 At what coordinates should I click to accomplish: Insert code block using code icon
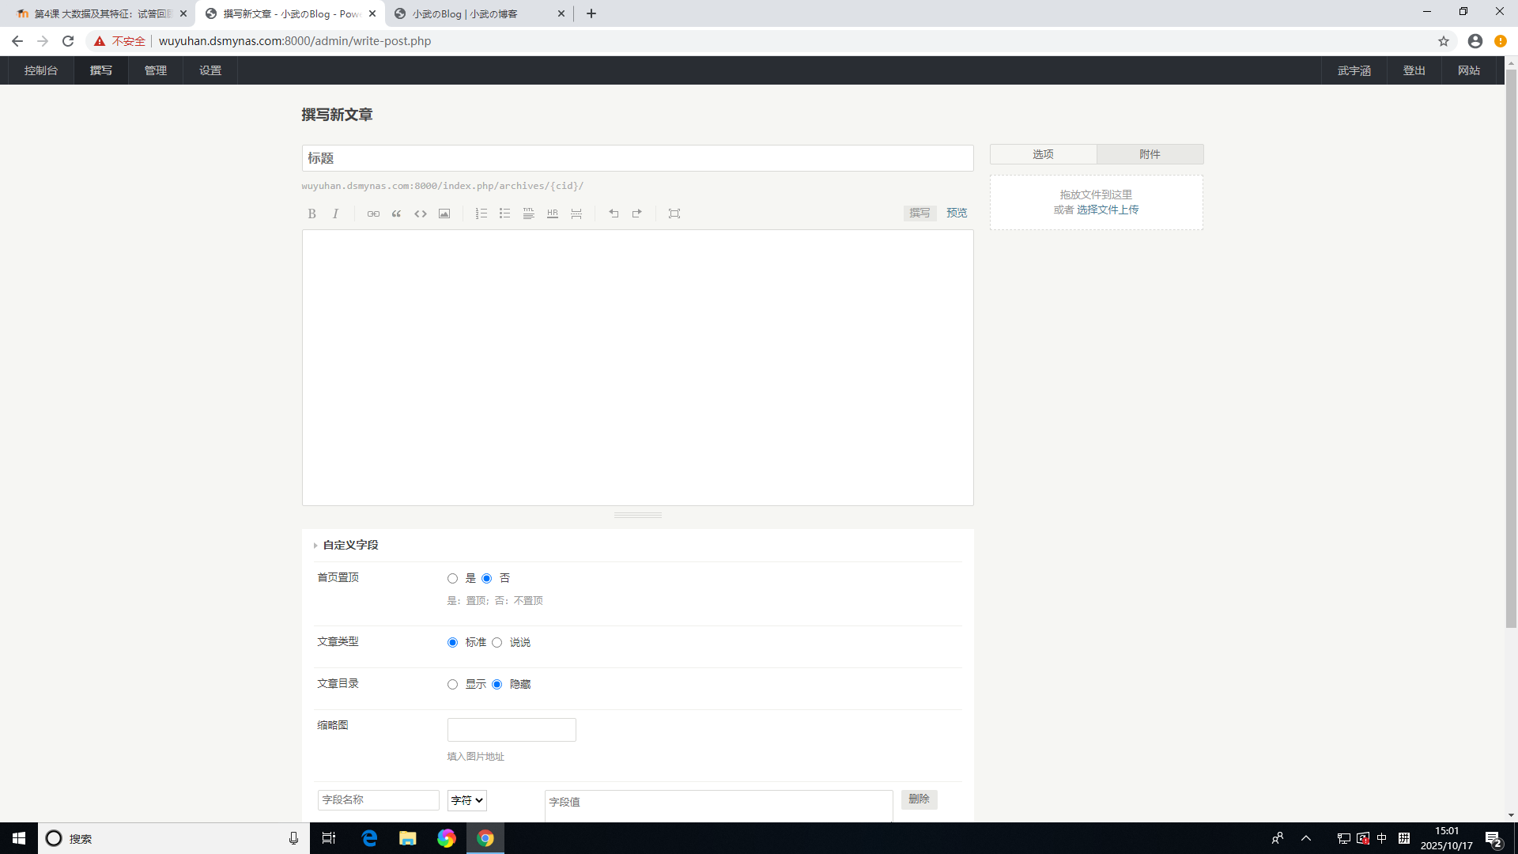click(421, 213)
